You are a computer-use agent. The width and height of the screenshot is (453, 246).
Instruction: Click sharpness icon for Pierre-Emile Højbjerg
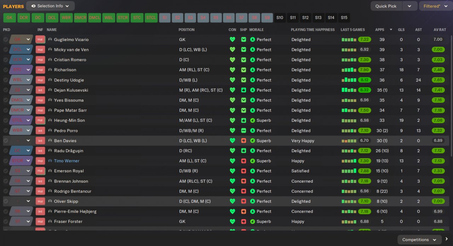[x=243, y=212]
